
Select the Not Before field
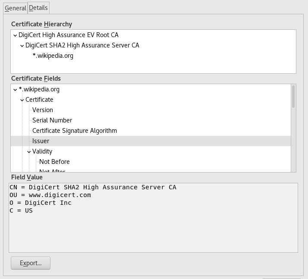click(x=54, y=162)
